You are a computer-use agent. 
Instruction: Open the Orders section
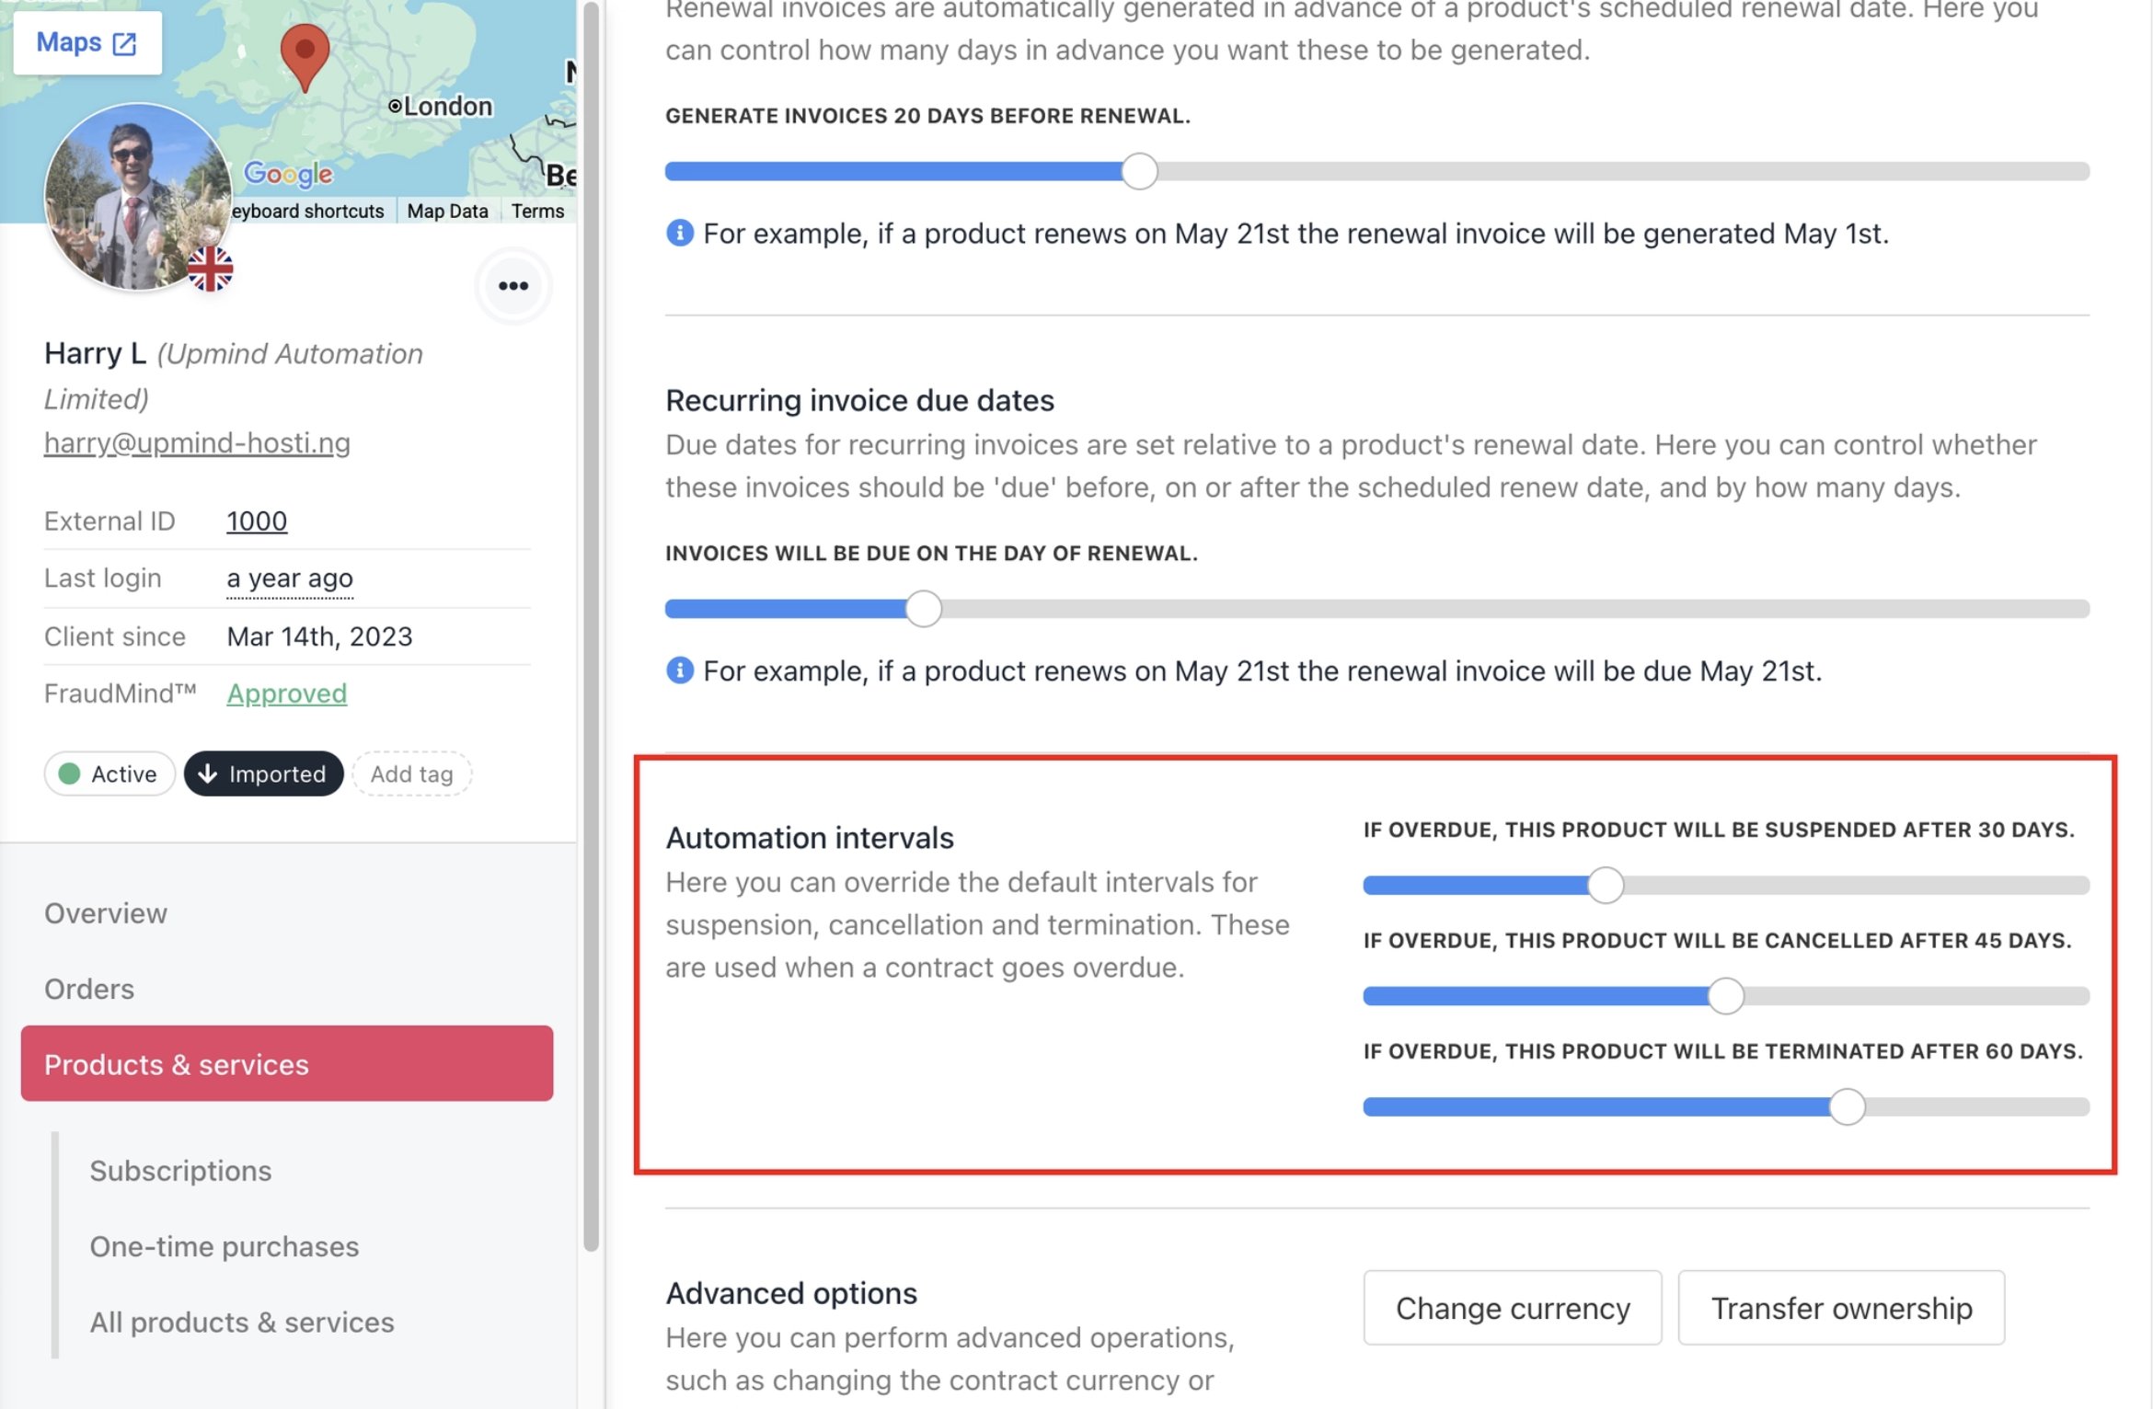pos(89,989)
